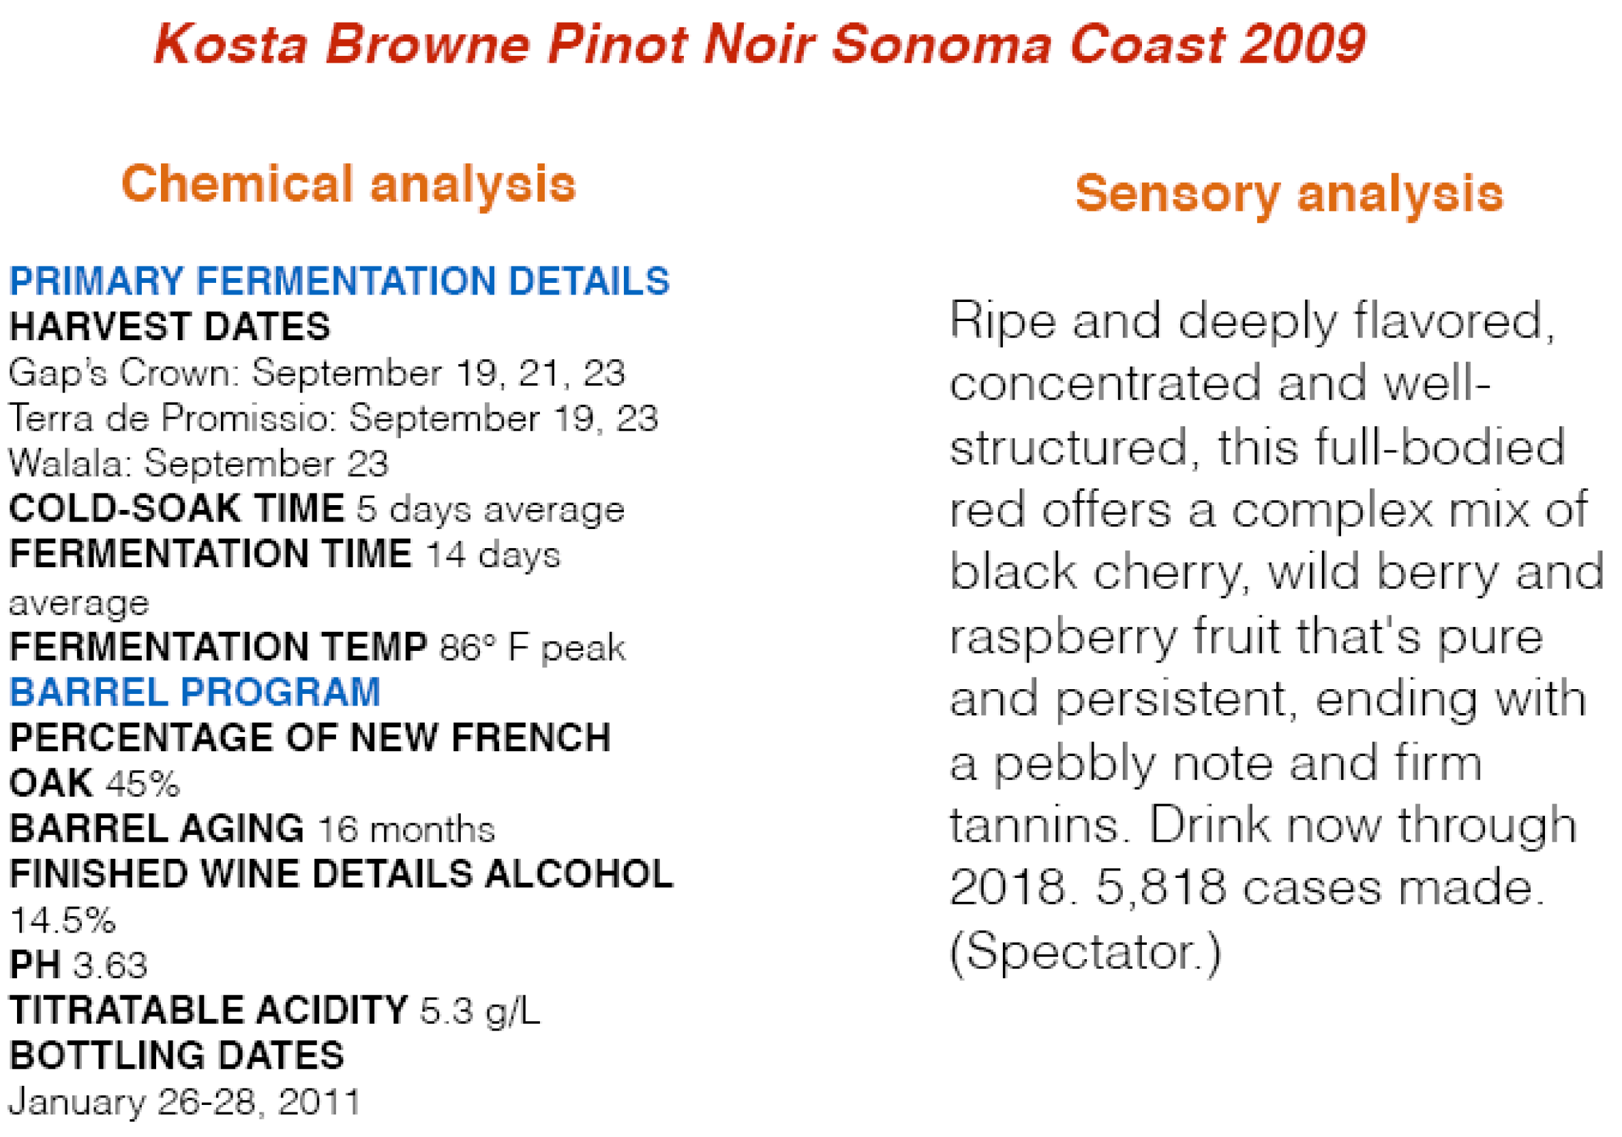Click the Oak 45% value

[95, 783]
